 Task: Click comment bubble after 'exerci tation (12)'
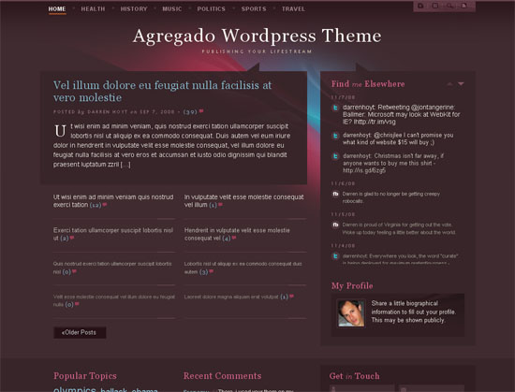105,205
